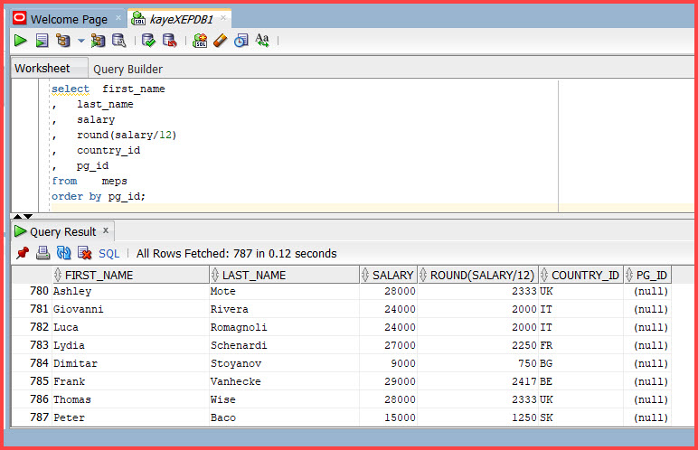This screenshot has width=698, height=450.
Task: Click the 'country_id' line in editor
Action: point(108,150)
